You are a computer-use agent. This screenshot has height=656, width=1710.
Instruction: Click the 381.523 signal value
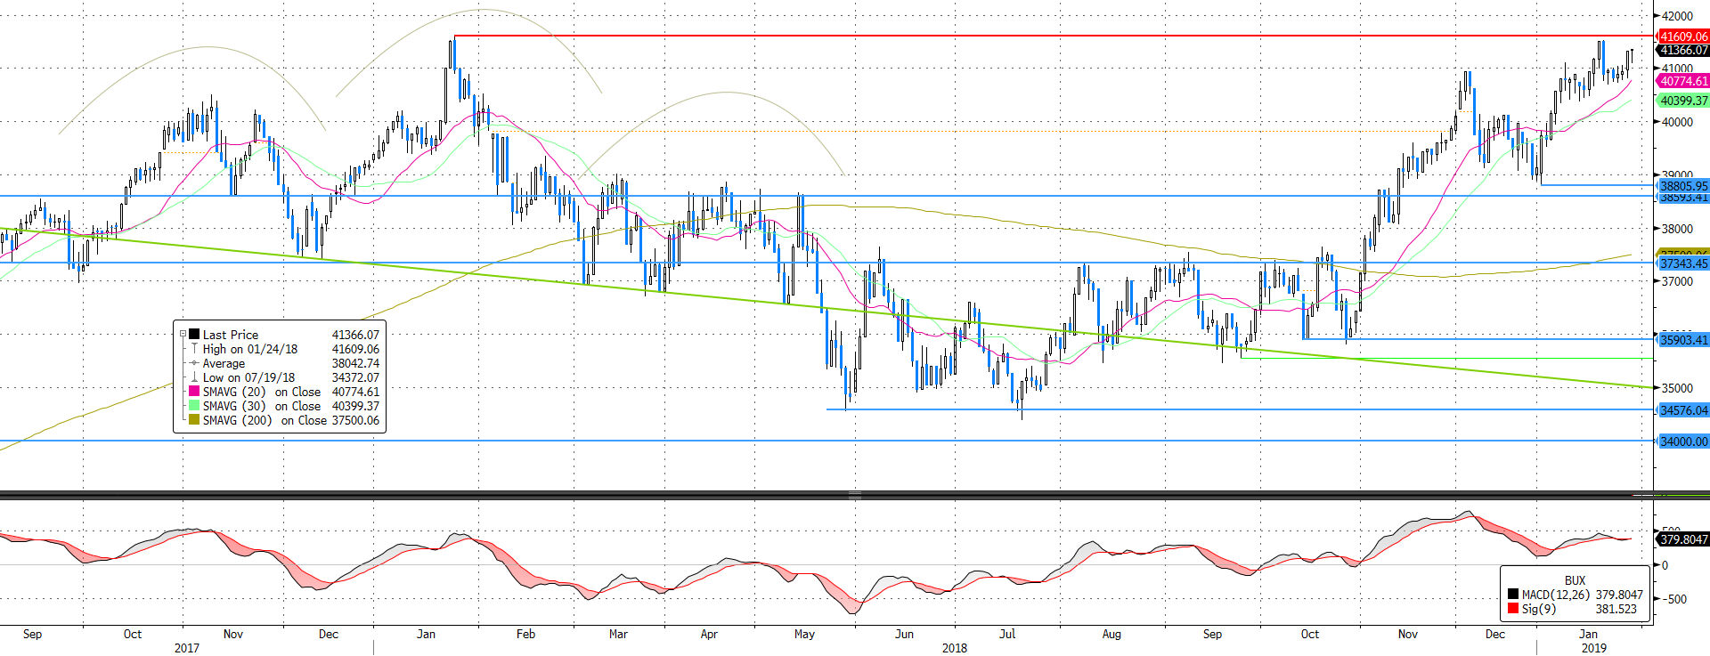(x=1616, y=609)
